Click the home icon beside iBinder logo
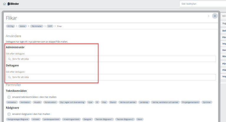This screenshot has height=122, width=226. coord(4,4)
